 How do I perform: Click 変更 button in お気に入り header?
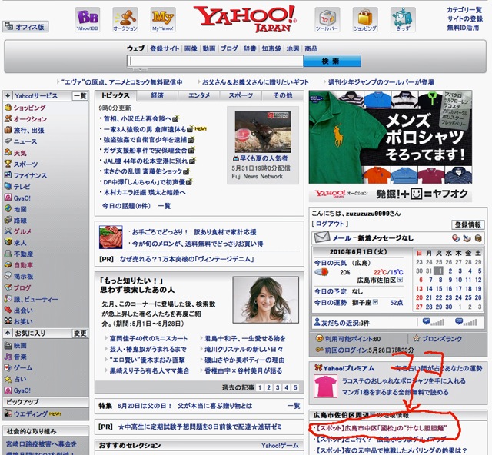[80, 334]
